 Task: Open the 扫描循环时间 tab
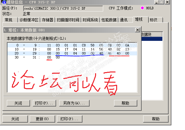(x=68, y=20)
